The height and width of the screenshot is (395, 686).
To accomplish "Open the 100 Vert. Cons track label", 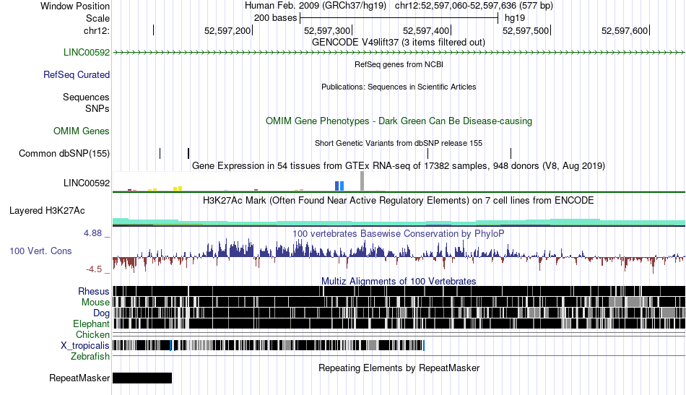I will tap(40, 251).
